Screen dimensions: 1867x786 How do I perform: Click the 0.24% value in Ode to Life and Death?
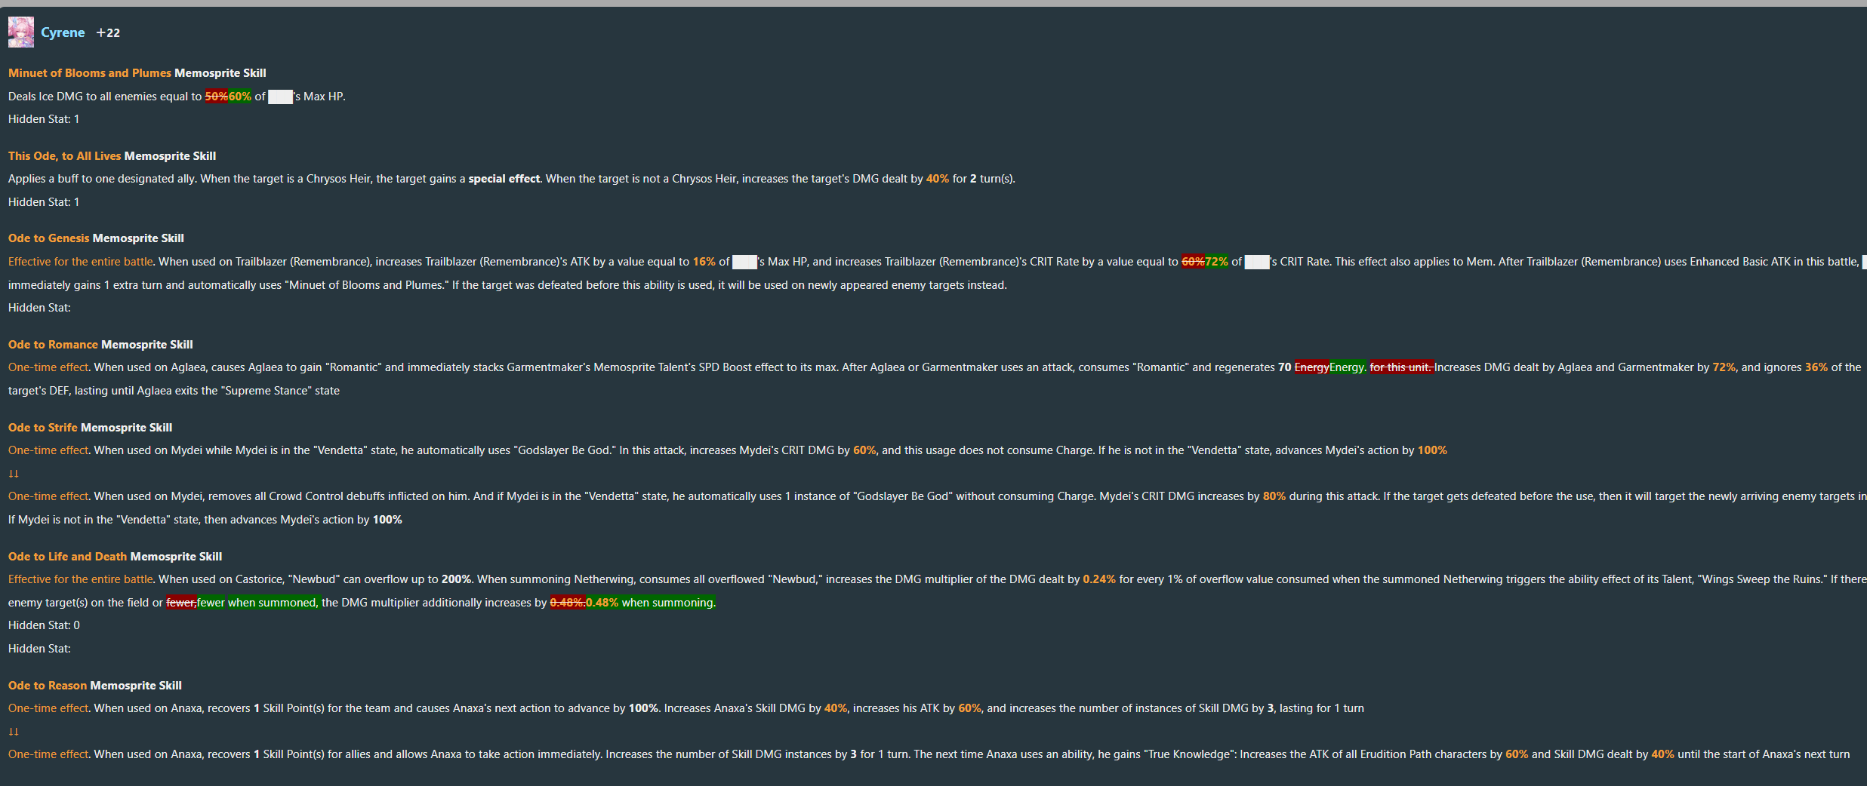[x=1099, y=579]
